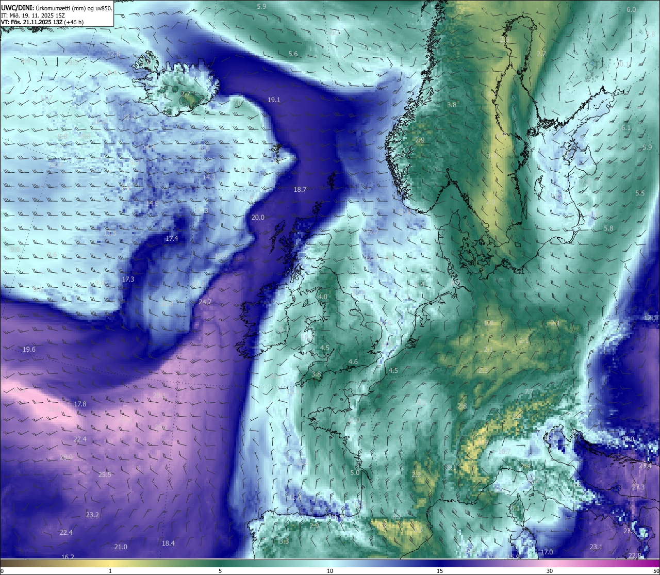660x575 pixels.
Task: Click the 12.8 value northwest of Iceland
Action: [113, 54]
